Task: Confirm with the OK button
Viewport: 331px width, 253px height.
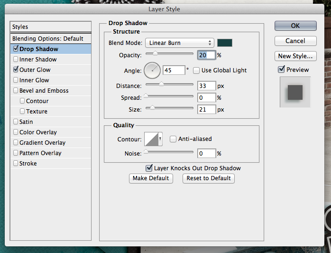Action: 295,26
